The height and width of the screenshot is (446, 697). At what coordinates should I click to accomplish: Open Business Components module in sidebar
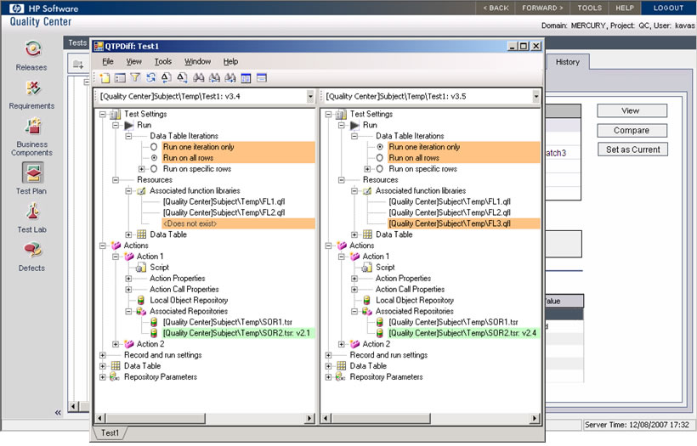31,137
